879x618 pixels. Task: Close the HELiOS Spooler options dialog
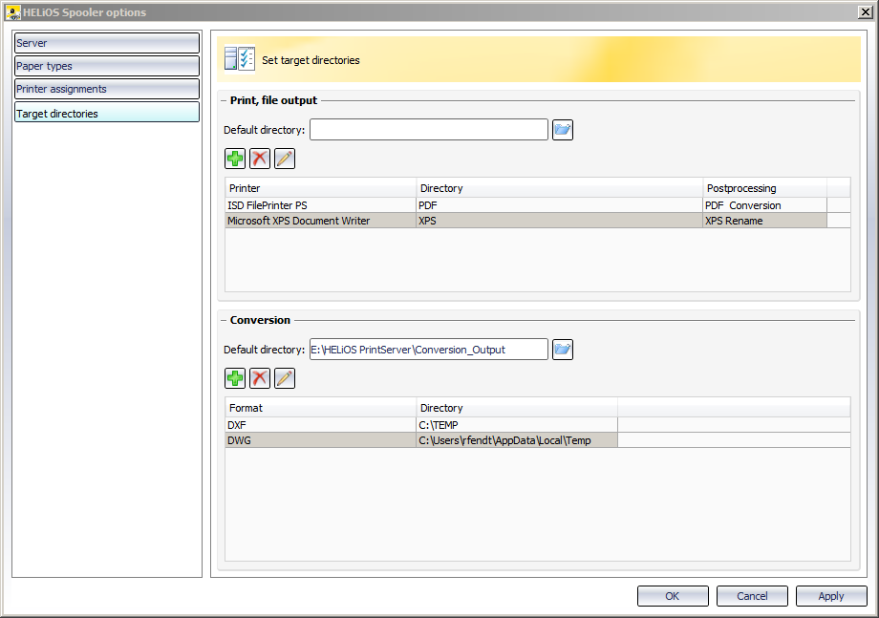(x=865, y=11)
